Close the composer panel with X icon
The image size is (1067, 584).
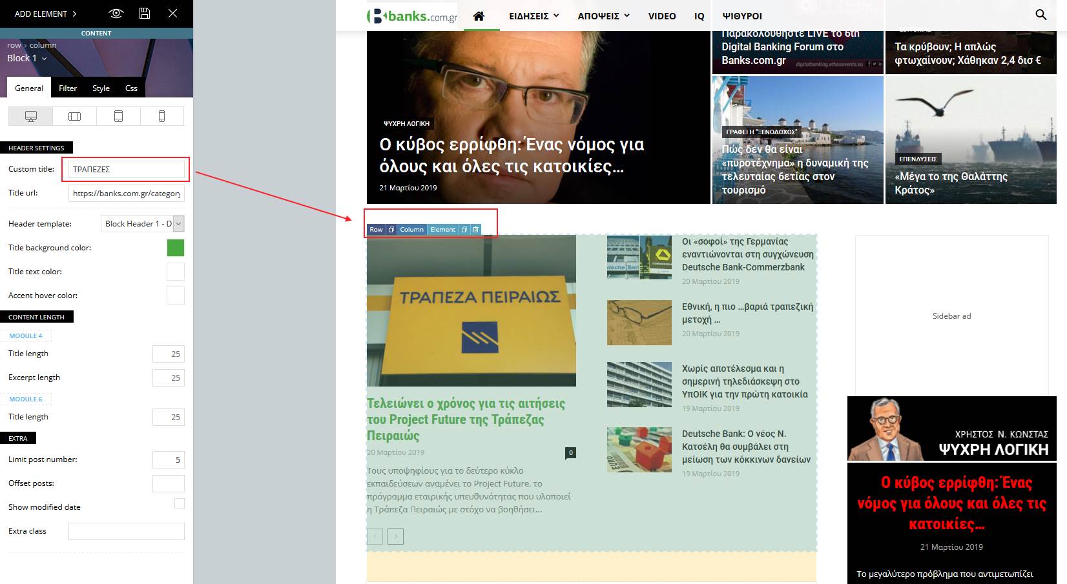coord(172,14)
